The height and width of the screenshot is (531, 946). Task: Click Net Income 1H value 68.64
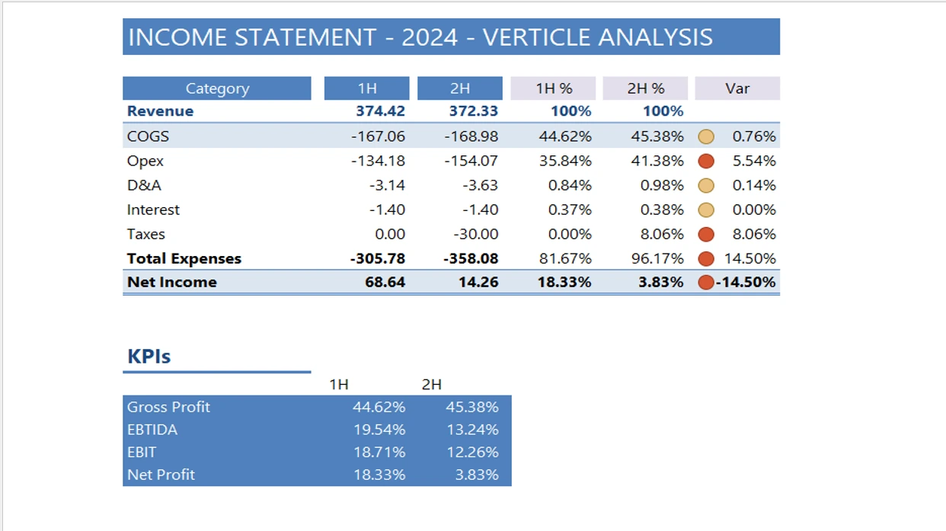385,283
